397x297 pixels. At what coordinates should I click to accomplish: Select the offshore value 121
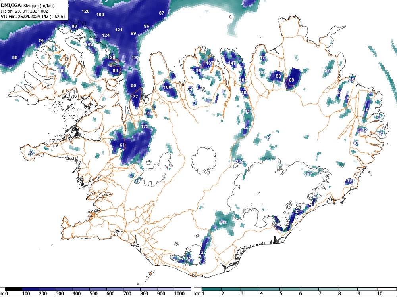(119, 30)
